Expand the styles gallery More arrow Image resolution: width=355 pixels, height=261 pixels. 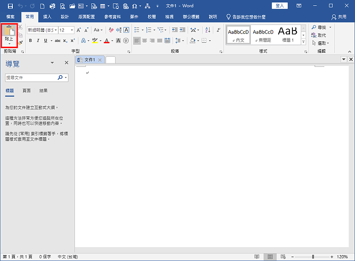pos(303,42)
